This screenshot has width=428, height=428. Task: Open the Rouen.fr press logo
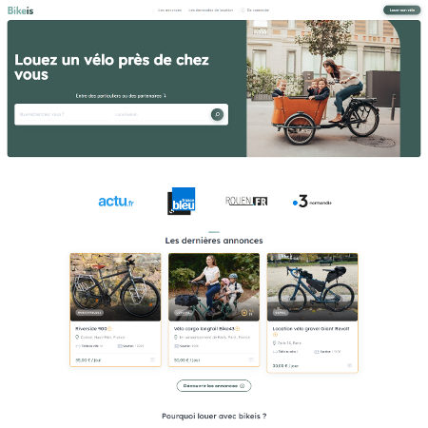(246, 201)
